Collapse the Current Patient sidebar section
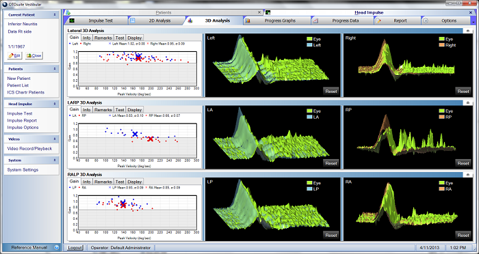 [55, 14]
